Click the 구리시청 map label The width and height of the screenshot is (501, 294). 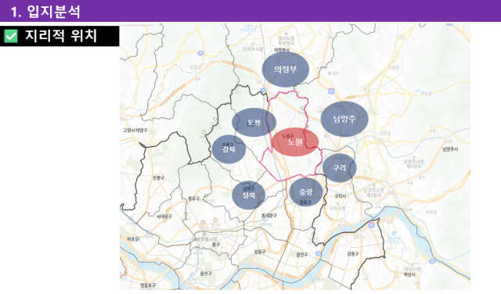[337, 208]
